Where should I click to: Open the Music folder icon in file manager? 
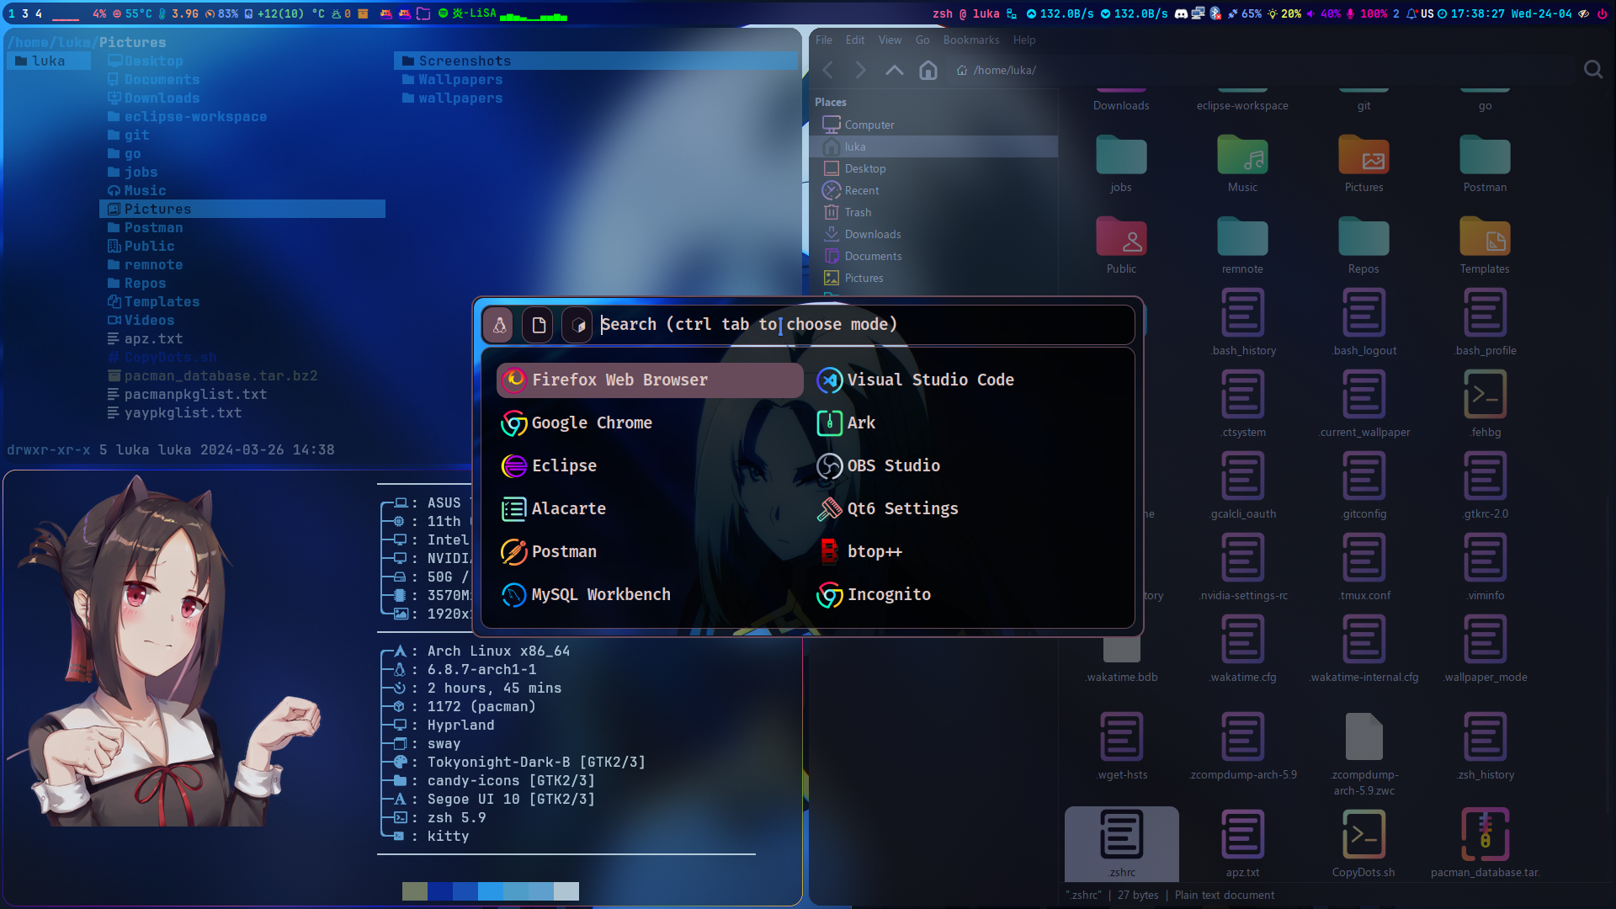coord(1242,156)
